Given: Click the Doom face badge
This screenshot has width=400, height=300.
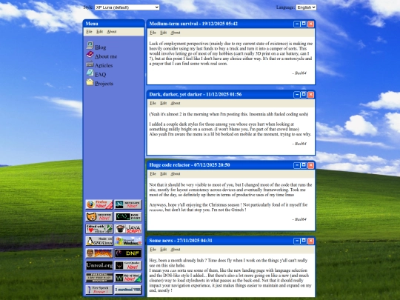Looking at the screenshot, I should (99, 253).
